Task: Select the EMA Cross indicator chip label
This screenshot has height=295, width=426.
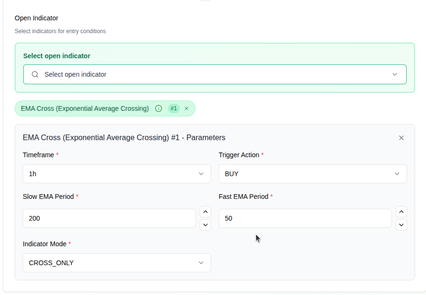Action: point(85,108)
